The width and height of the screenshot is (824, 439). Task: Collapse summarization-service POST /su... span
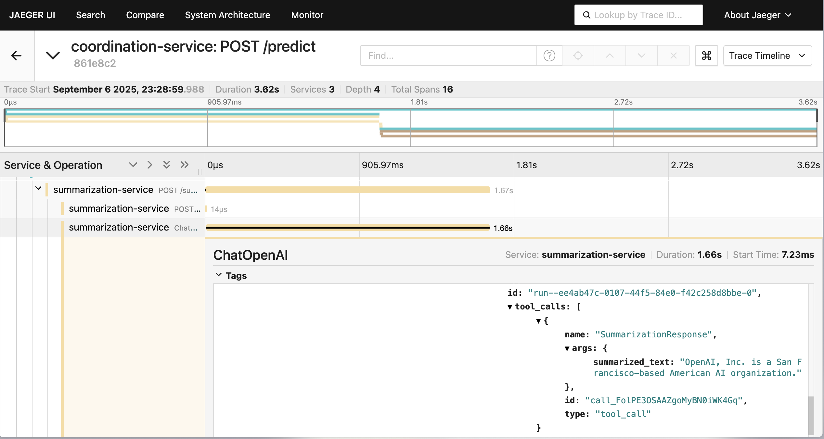pos(38,188)
